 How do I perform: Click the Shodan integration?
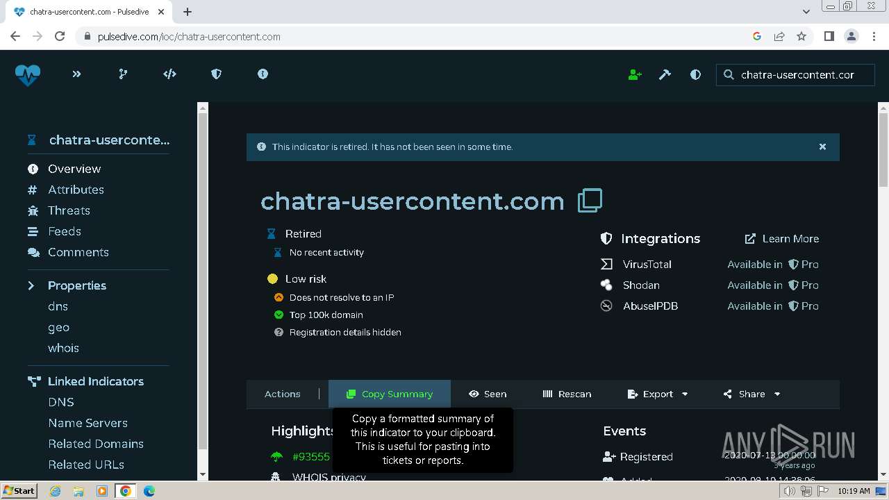[x=641, y=285]
